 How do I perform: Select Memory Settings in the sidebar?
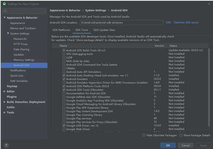pyautogui.click(x=24, y=60)
